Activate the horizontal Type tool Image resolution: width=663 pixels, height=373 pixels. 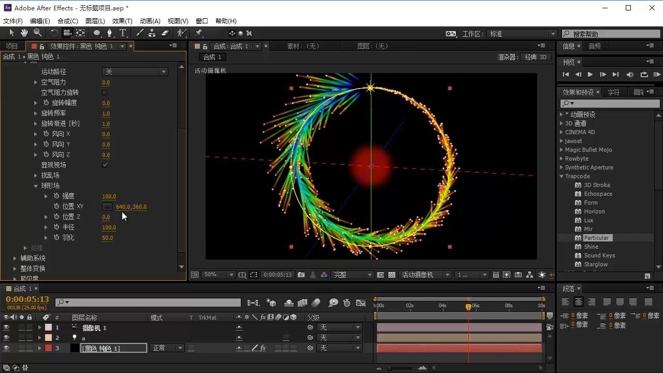pyautogui.click(x=123, y=33)
